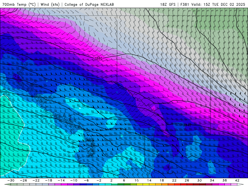Image resolution: width=248 pixels, height=186 pixels.
Task: Click the '-10' colorbar tick label
Action: pyautogui.click(x=74, y=180)
